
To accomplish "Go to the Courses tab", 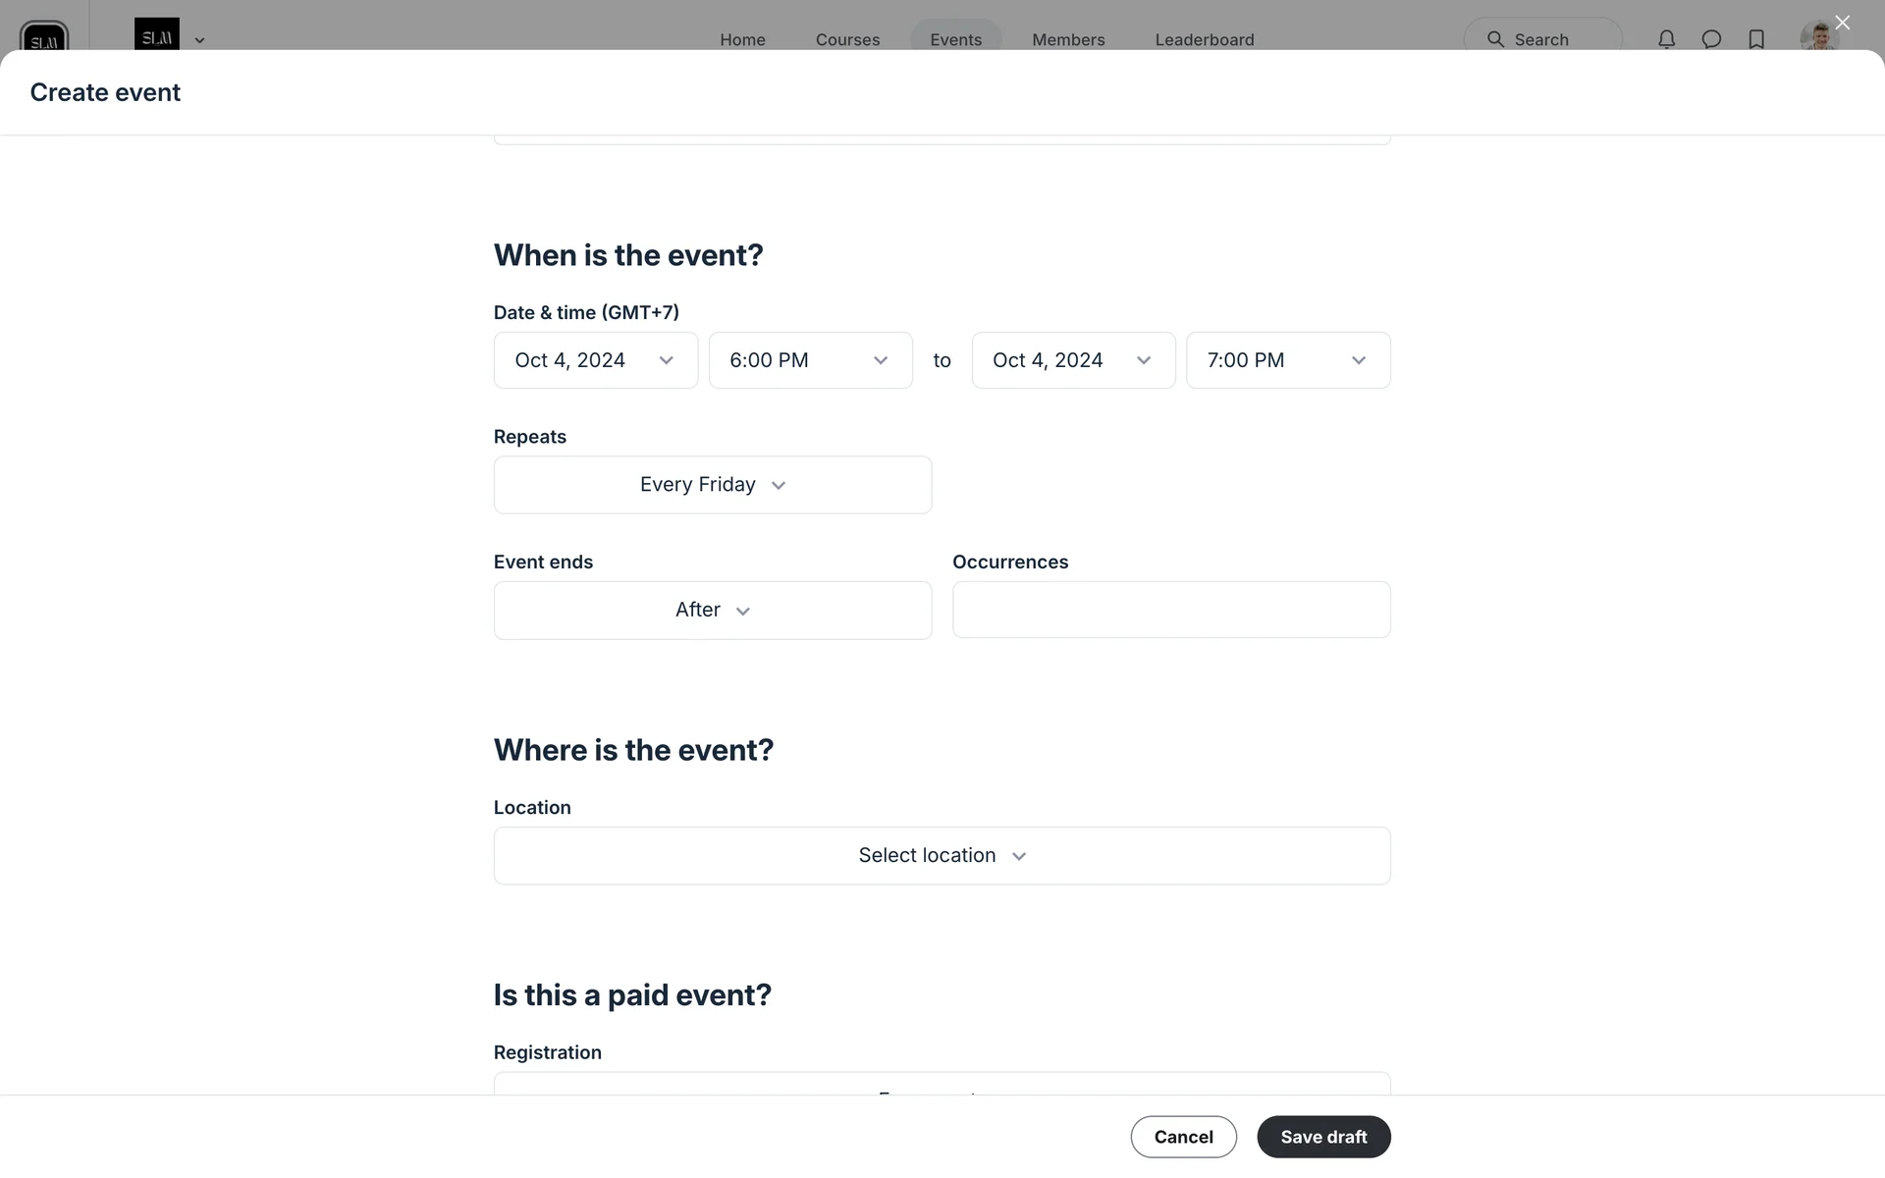I will [x=847, y=39].
